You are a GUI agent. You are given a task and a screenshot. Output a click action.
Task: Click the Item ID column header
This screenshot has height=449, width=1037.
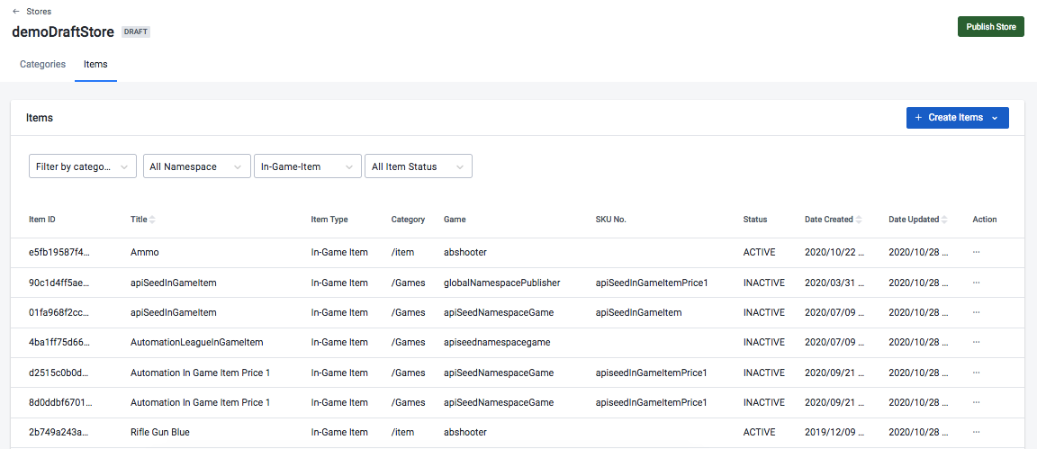coord(41,220)
